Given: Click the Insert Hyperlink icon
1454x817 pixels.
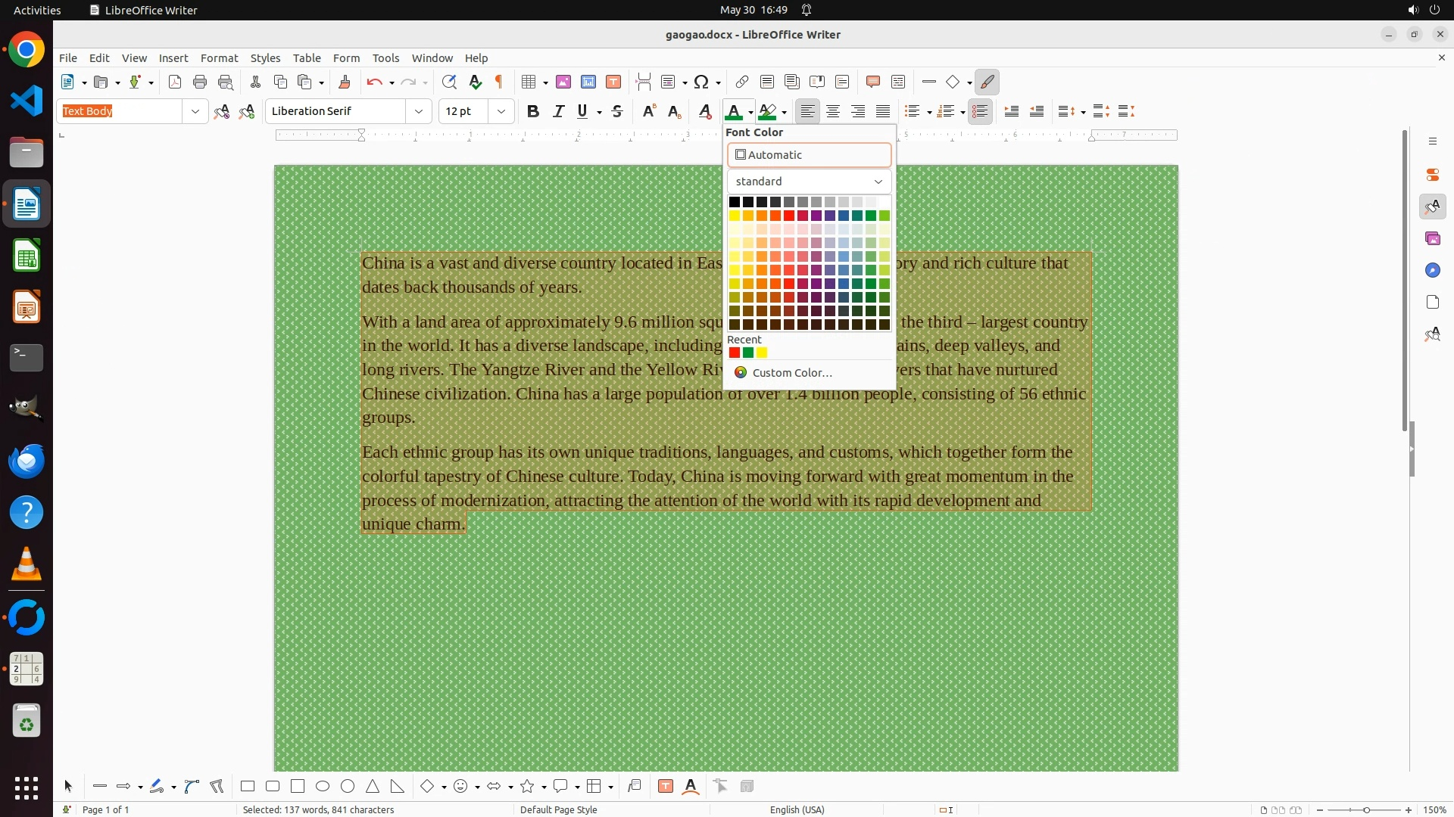Looking at the screenshot, I should (x=742, y=82).
